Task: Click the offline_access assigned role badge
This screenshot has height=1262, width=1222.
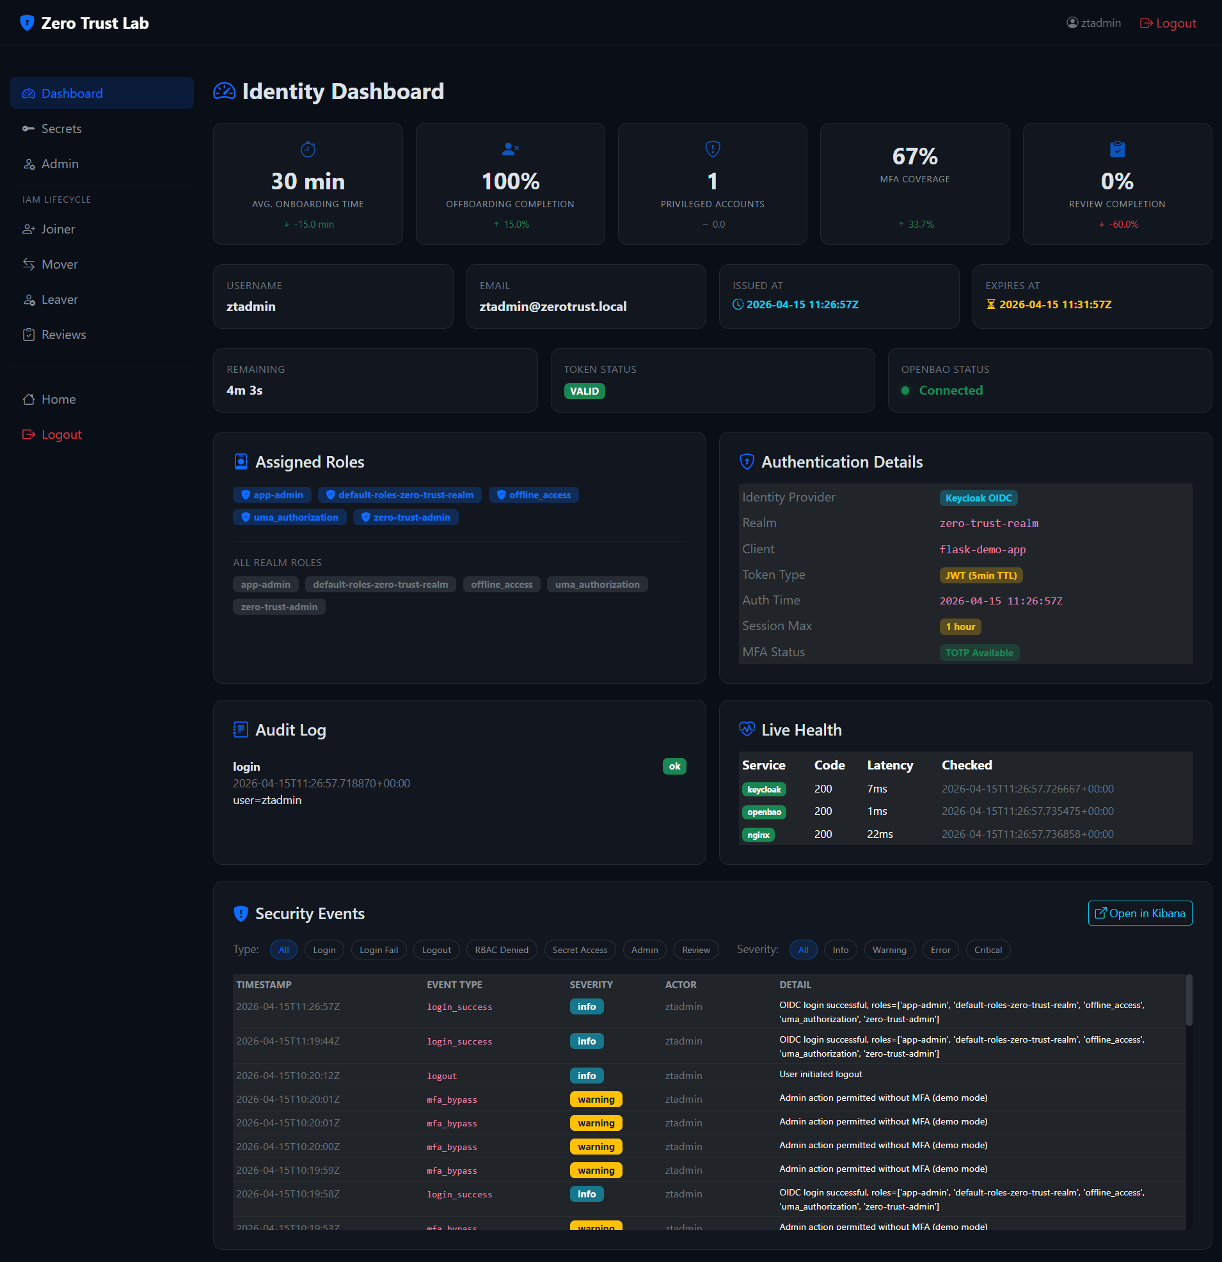Action: pyautogui.click(x=534, y=495)
